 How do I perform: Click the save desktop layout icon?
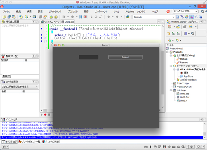pos(202,12)
